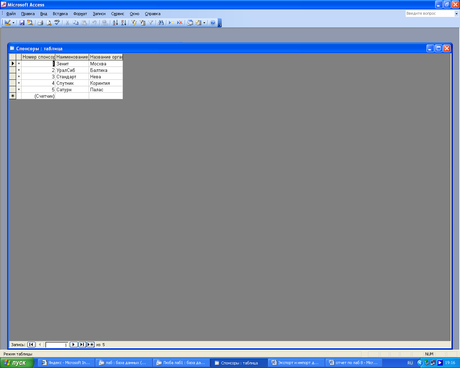This screenshot has width=460, height=368.
Task: Click the Copy icon in toolbar
Action: (x=75, y=23)
